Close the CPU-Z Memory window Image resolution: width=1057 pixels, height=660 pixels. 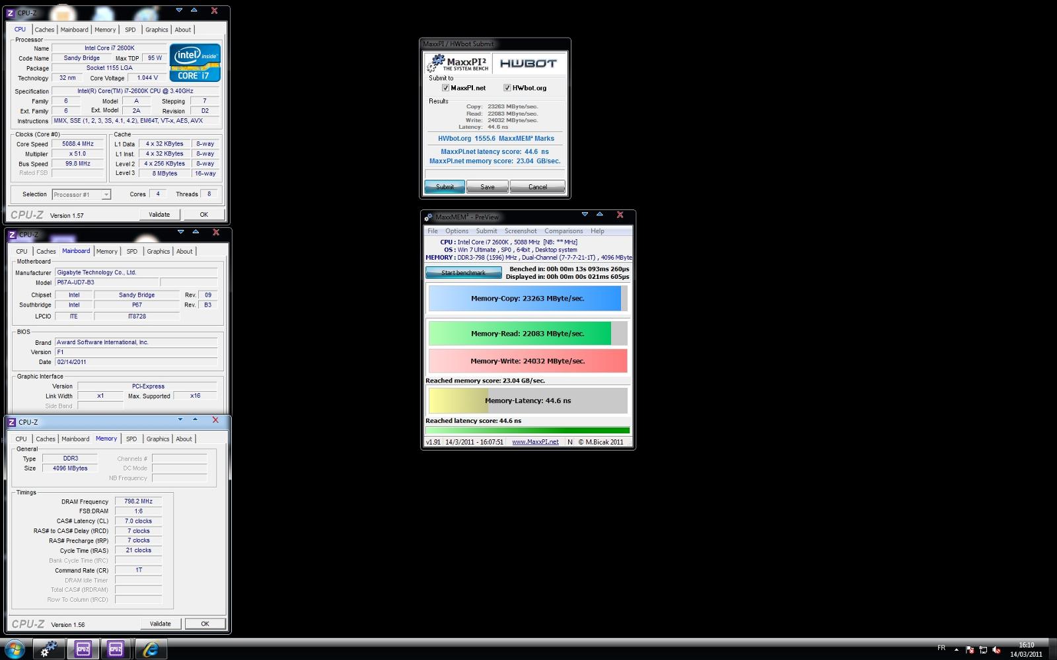tap(215, 420)
